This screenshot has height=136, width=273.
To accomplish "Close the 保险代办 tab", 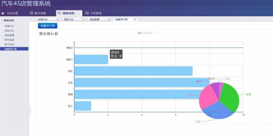I will (x=83, y=20).
